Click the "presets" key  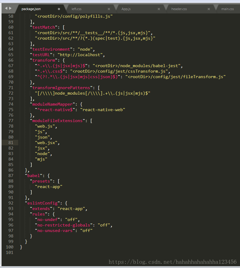[41, 181]
